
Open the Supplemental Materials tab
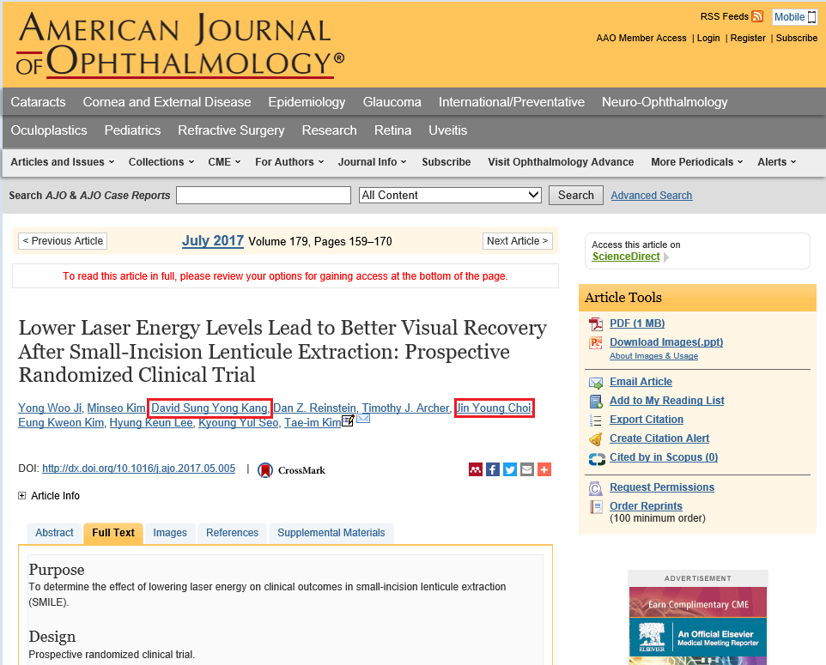coord(331,533)
